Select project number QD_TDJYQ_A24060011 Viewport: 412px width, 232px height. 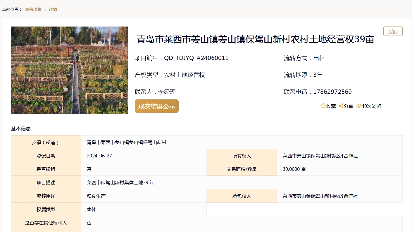pyautogui.click(x=196, y=58)
